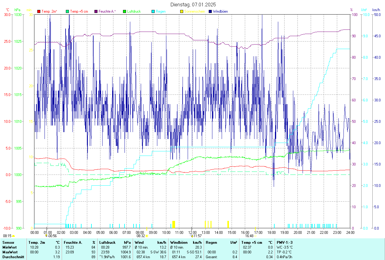This screenshot has width=385, height=260.
Task: Click the average temperature value '1.19'
Action: coord(56,257)
